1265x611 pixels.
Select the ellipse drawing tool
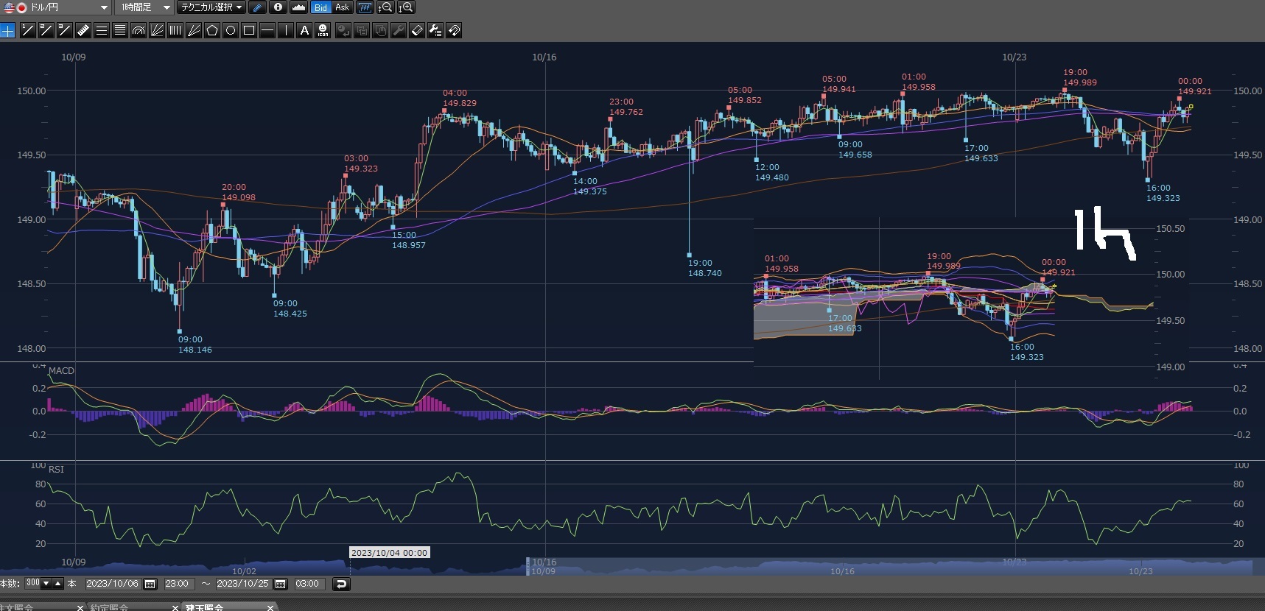(231, 30)
